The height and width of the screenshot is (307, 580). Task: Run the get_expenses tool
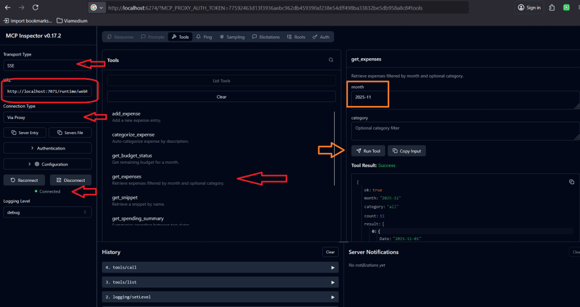point(368,151)
